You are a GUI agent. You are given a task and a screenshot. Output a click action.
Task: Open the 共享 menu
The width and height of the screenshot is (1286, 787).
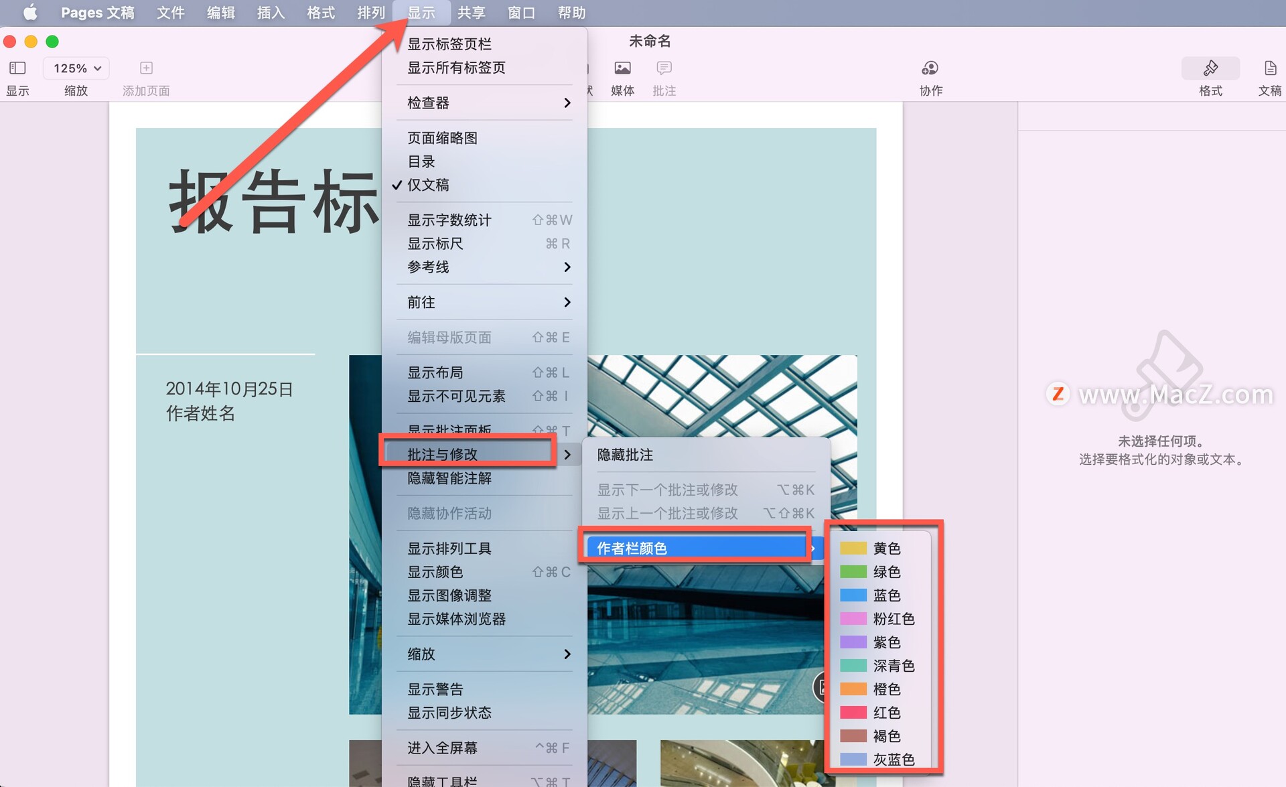click(x=472, y=13)
